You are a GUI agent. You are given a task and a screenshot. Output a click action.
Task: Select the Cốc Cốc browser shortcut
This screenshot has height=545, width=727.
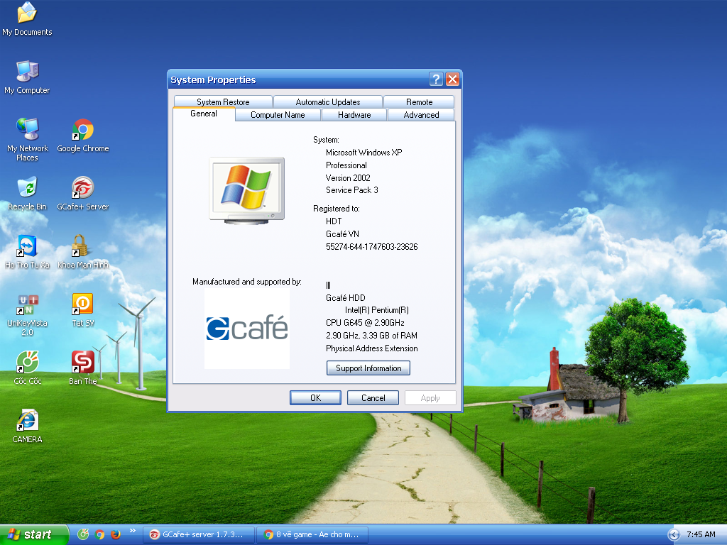coord(28,368)
